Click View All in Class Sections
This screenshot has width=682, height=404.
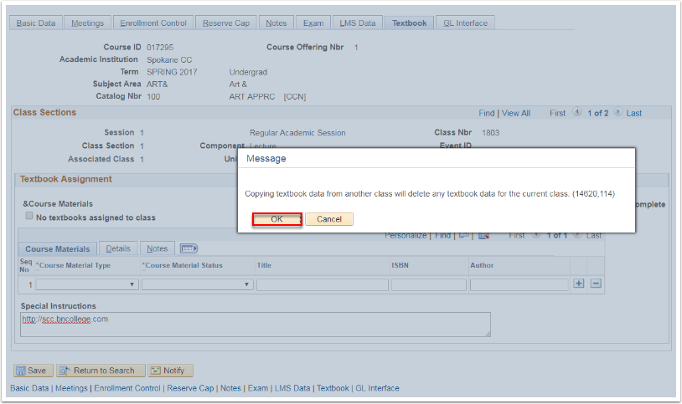[x=516, y=113]
